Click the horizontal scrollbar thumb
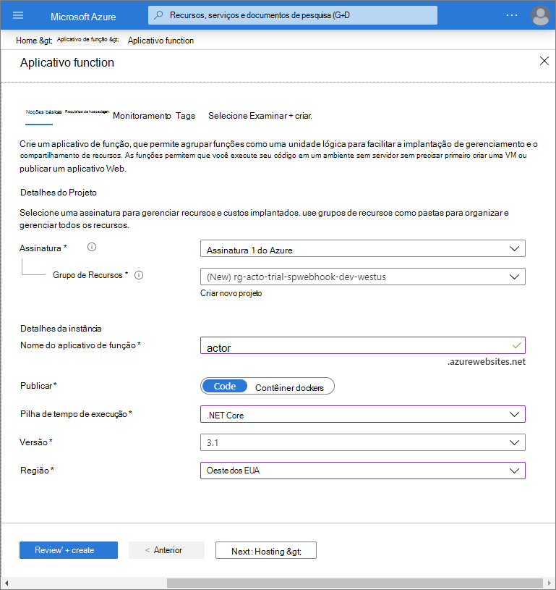Viewport: 556px width, 590px height. point(354,583)
